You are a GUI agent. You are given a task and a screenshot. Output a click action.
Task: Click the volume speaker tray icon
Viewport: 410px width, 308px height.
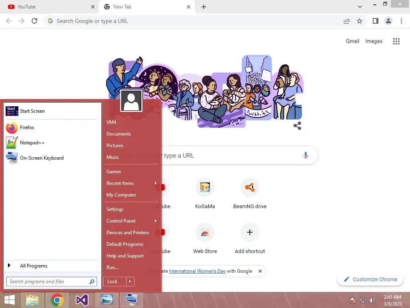click(372, 300)
